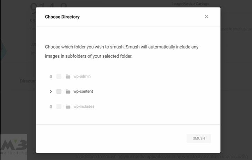Click the folder selection instructions text
This screenshot has height=160, width=252.
[122, 51]
